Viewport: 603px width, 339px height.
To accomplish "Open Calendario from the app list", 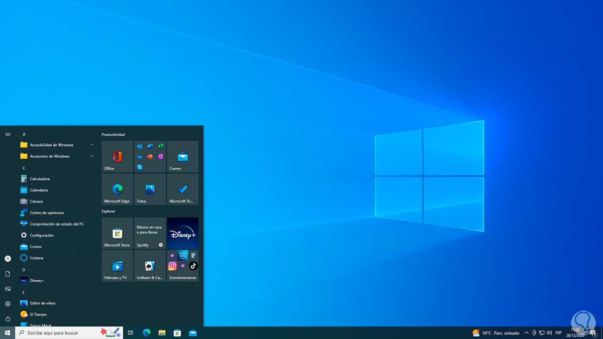I will pyautogui.click(x=57, y=190).
